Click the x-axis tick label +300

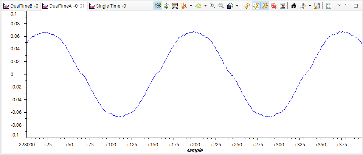pos(279,145)
